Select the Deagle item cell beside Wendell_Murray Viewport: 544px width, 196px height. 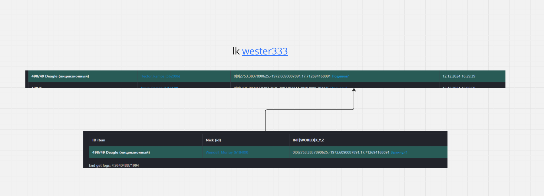[x=121, y=153]
